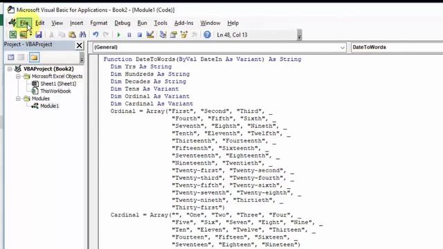Open Project Explorer toolbar icon

pyautogui.click(x=163, y=35)
